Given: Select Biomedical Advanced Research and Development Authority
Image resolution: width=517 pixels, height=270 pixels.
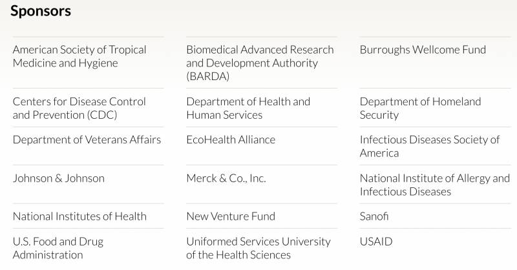Looking at the screenshot, I should click(260, 56).
